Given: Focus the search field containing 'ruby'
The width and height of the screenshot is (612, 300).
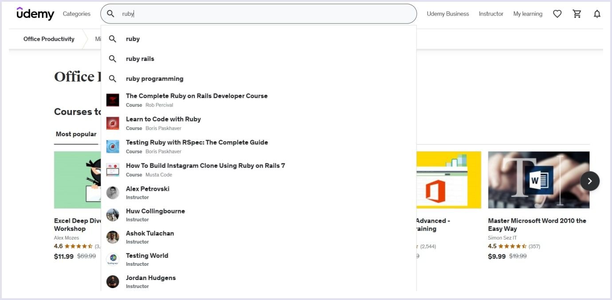Looking at the screenshot, I should [x=259, y=14].
